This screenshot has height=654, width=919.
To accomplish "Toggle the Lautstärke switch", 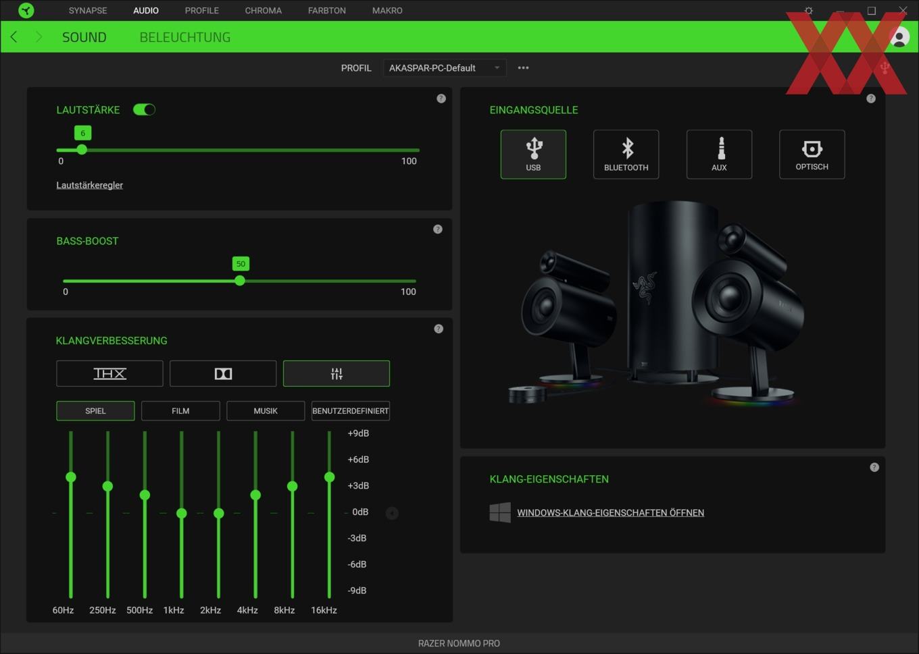I will click(x=144, y=109).
